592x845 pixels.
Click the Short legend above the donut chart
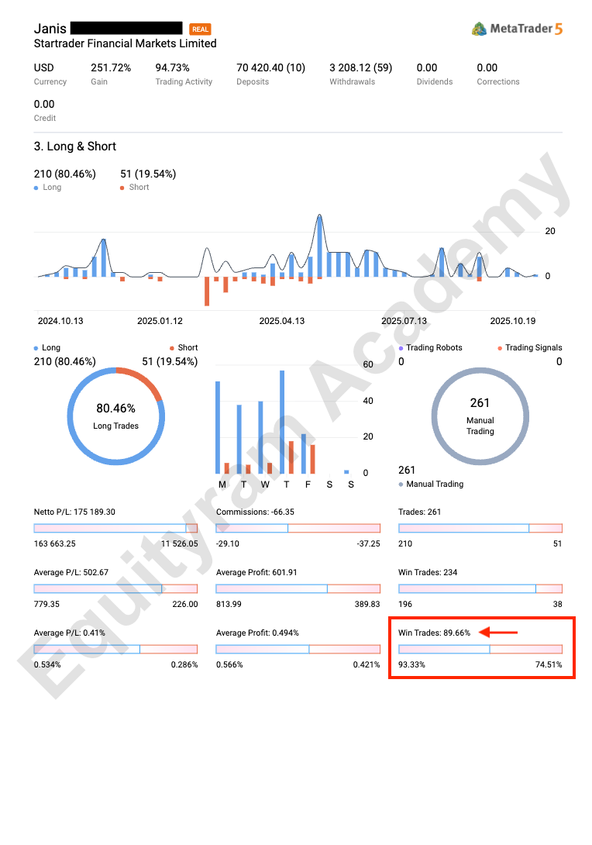183,348
